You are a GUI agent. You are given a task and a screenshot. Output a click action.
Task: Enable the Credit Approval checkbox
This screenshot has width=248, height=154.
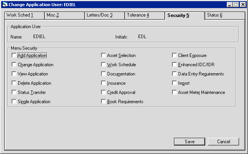pyautogui.click(x=103, y=92)
